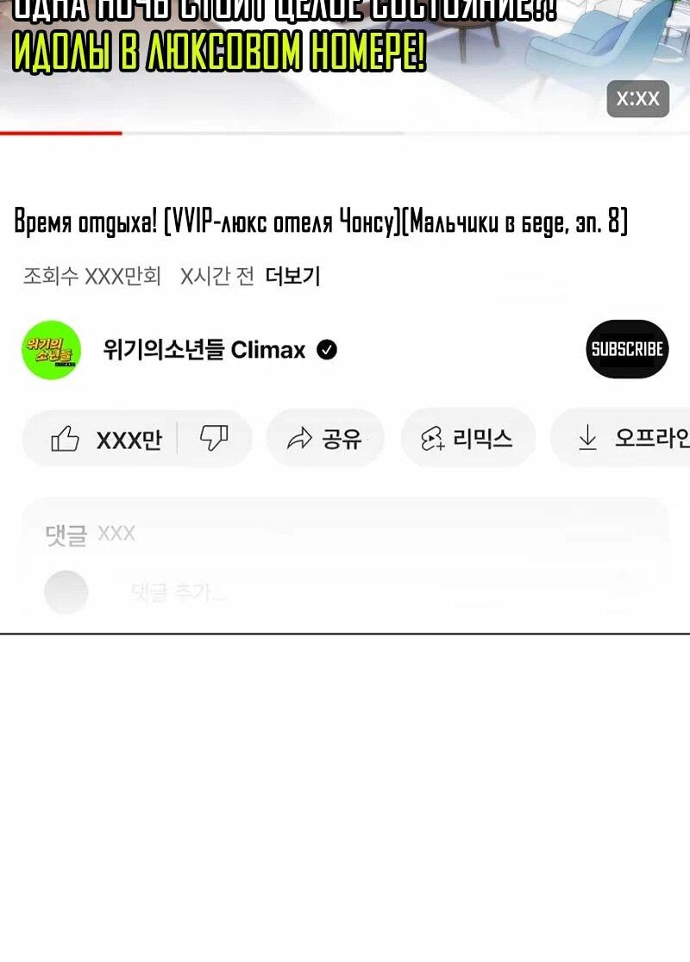Toggle the black SUBSCRIBE button
Viewport: 690px width, 962px height.
pyautogui.click(x=627, y=349)
